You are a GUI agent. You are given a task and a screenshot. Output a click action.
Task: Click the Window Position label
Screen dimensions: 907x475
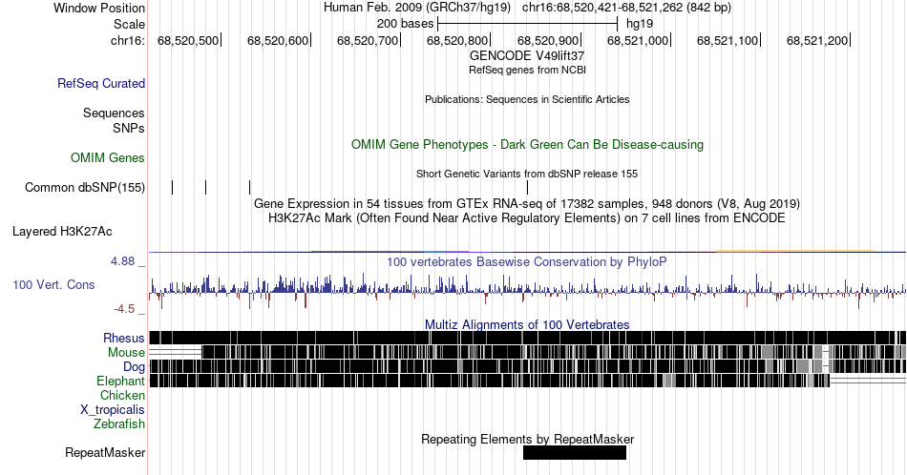point(99,8)
